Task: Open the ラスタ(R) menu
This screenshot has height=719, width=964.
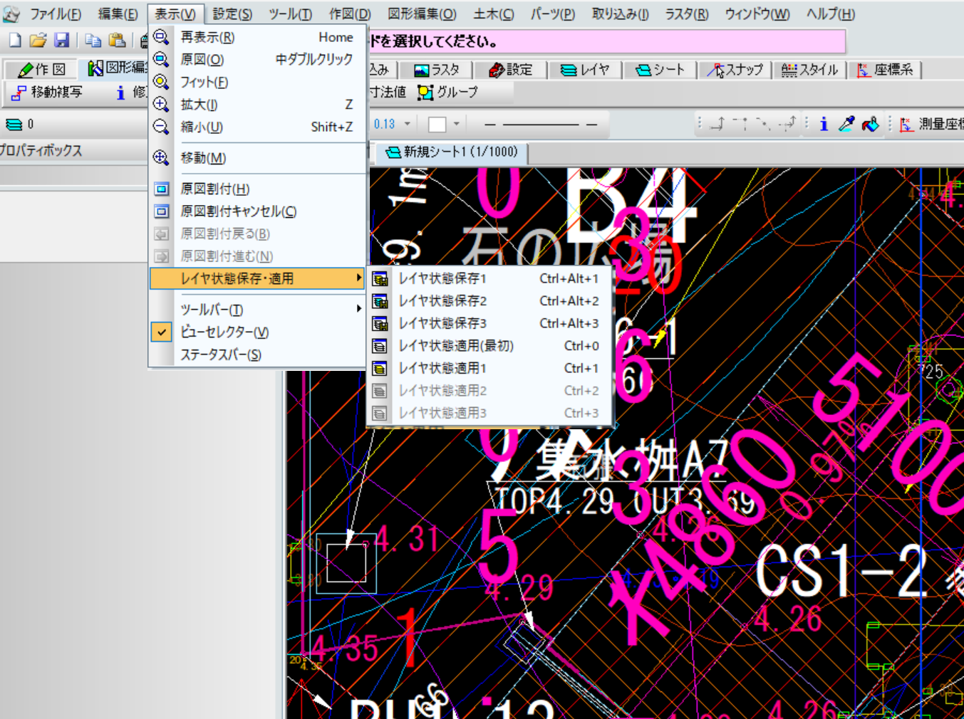Action: click(x=687, y=14)
